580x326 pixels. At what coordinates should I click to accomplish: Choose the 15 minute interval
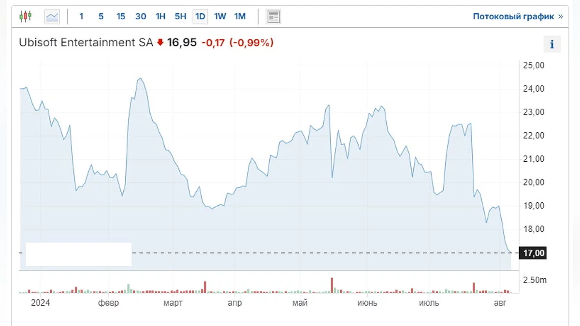click(x=121, y=16)
